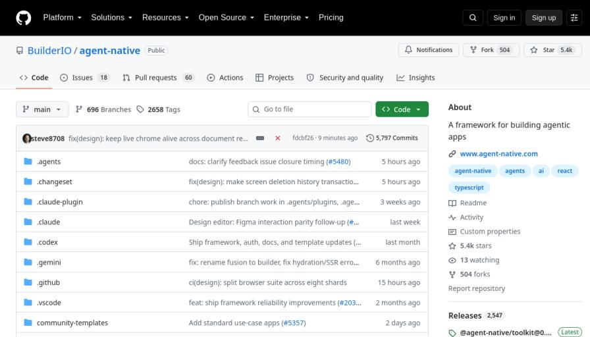Visit www.agent-native.com website link

click(x=498, y=154)
